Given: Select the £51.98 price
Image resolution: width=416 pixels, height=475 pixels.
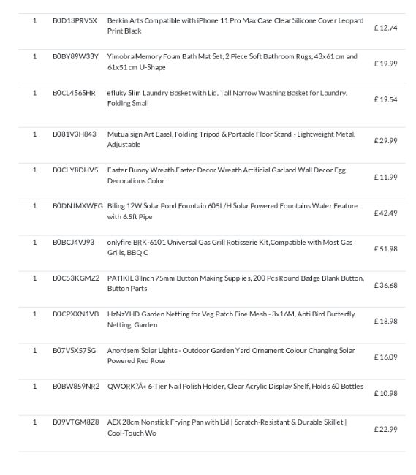Looking at the screenshot, I should pyautogui.click(x=385, y=249).
